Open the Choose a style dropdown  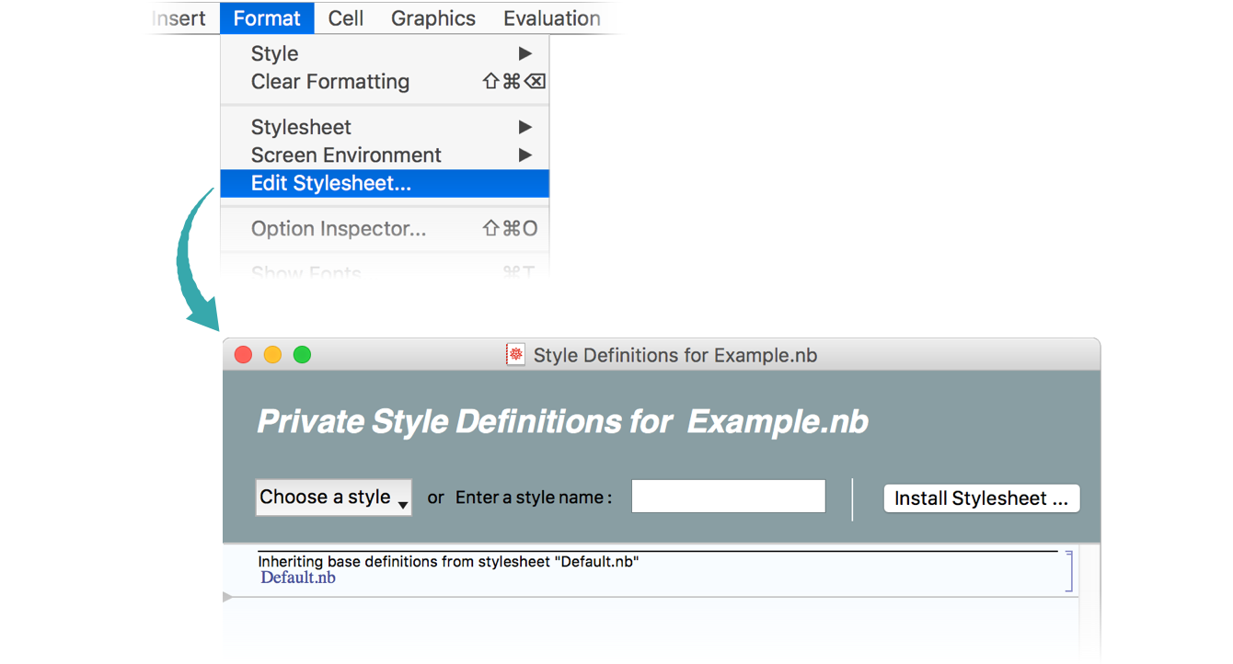coord(333,498)
